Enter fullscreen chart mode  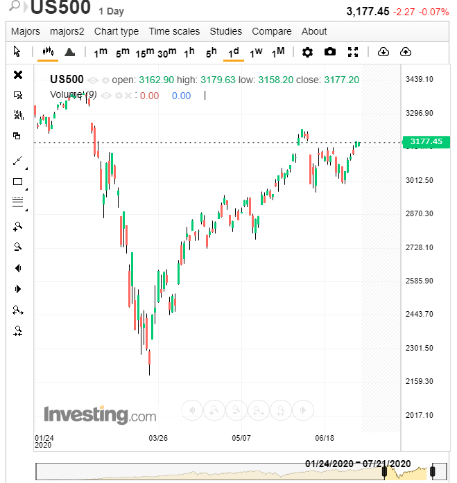pos(353,52)
